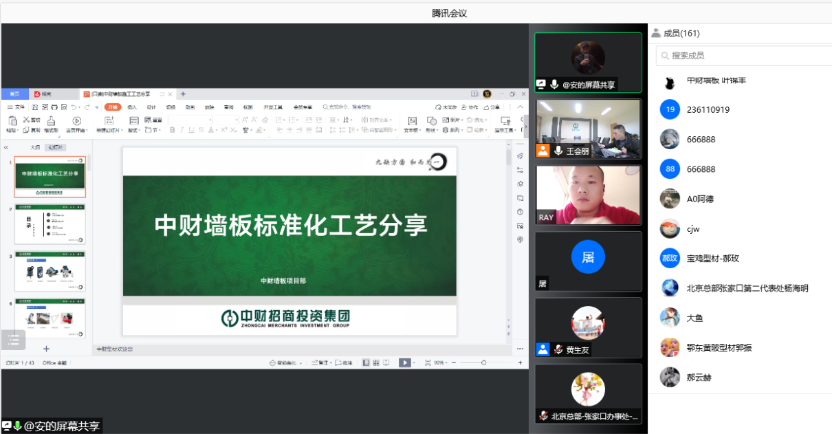The height and width of the screenshot is (434, 832).
Task: Collapse the slide panel with double-chevron
Action: (6, 147)
